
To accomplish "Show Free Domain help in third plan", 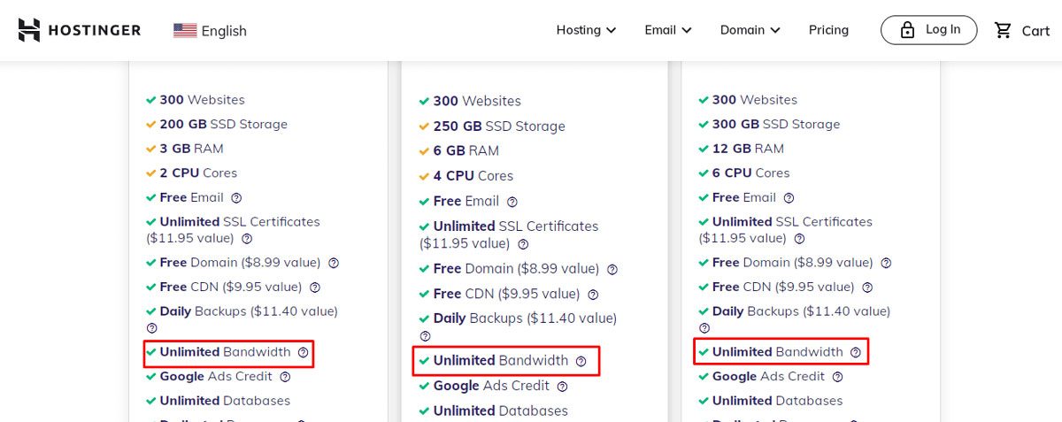I will coord(886,263).
